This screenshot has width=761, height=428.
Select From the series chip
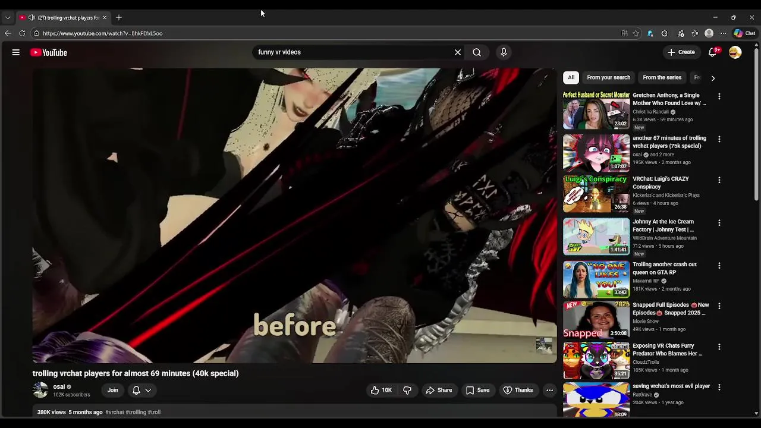662,77
